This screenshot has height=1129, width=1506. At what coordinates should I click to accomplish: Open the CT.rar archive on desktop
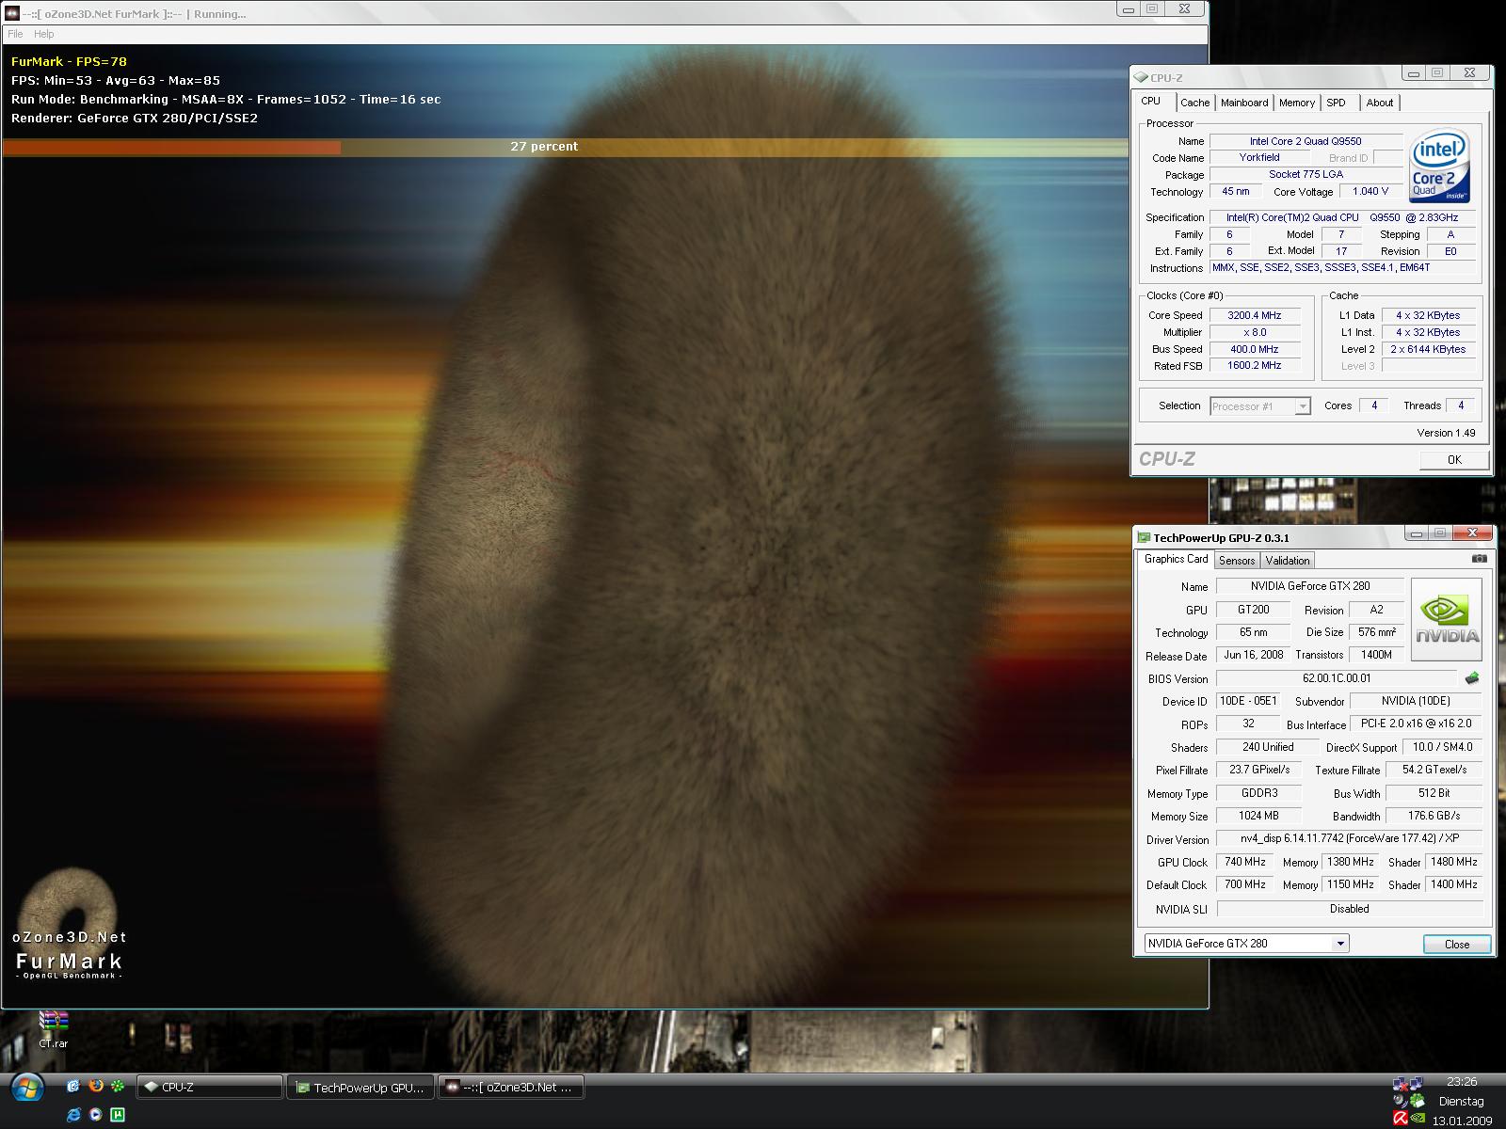click(54, 1029)
